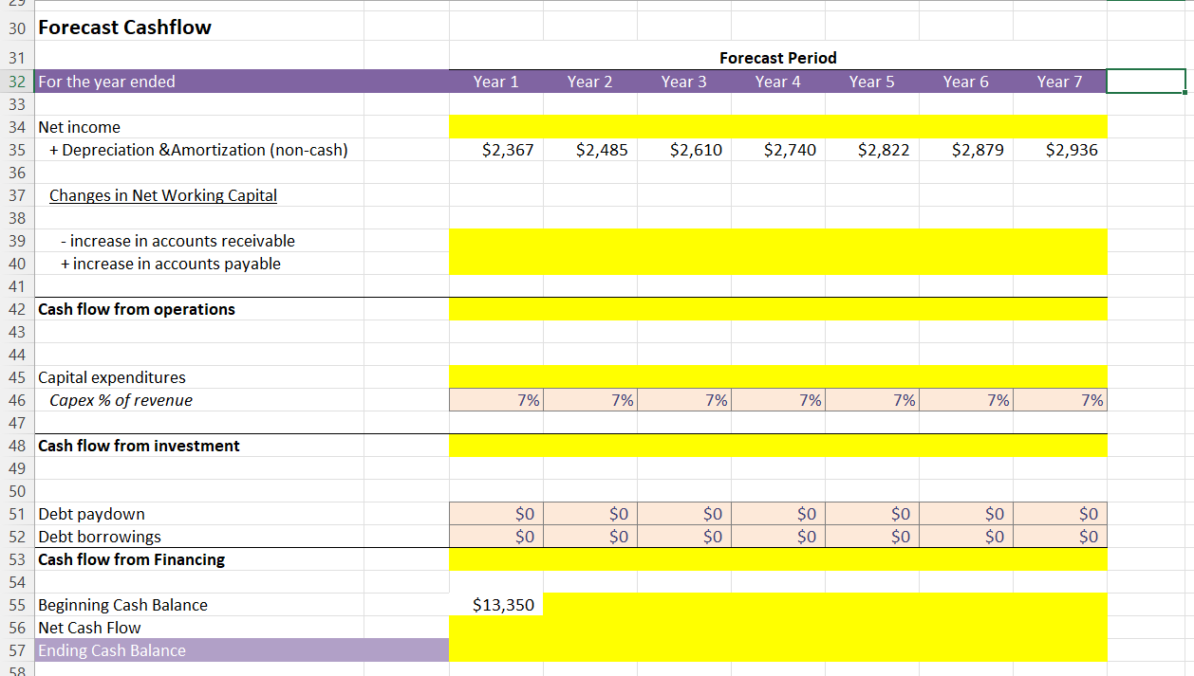Screen dimensions: 1194x676
Task: Select beginning cash value $13,350
Action: pos(495,605)
